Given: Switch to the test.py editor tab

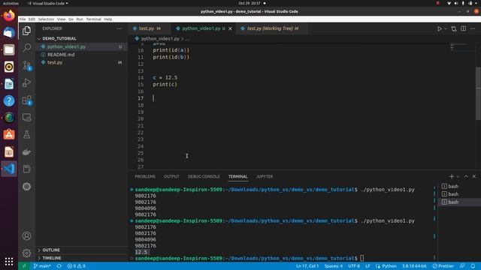Looking at the screenshot, I should (x=150, y=28).
